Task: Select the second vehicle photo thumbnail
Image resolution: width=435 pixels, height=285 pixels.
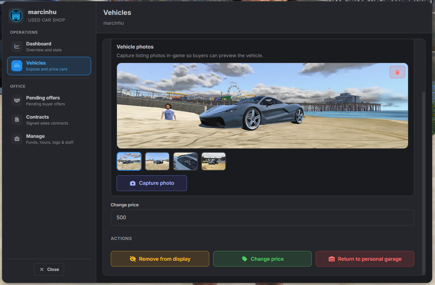Action: point(157,161)
